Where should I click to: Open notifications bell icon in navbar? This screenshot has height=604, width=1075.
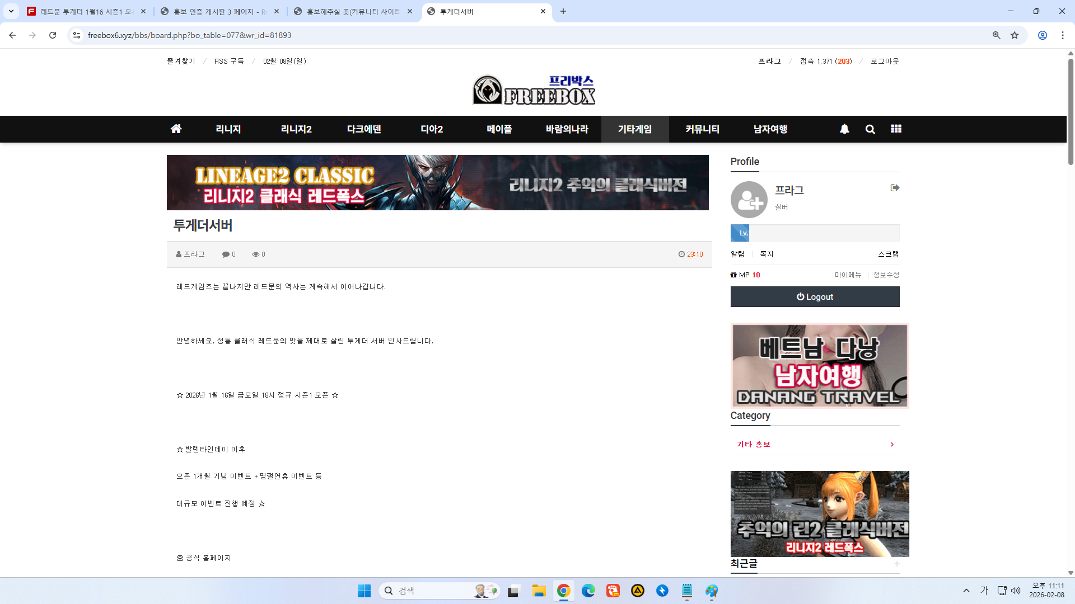844,129
